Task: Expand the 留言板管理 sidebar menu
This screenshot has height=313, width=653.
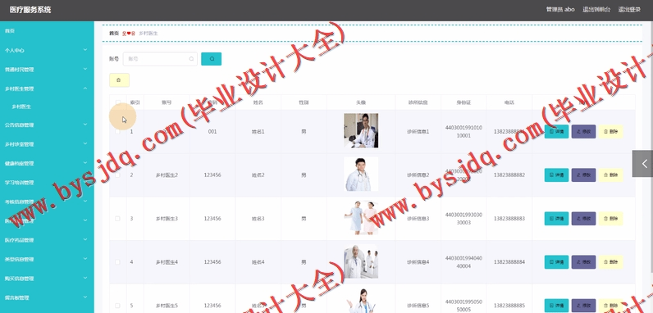Action: click(x=47, y=297)
